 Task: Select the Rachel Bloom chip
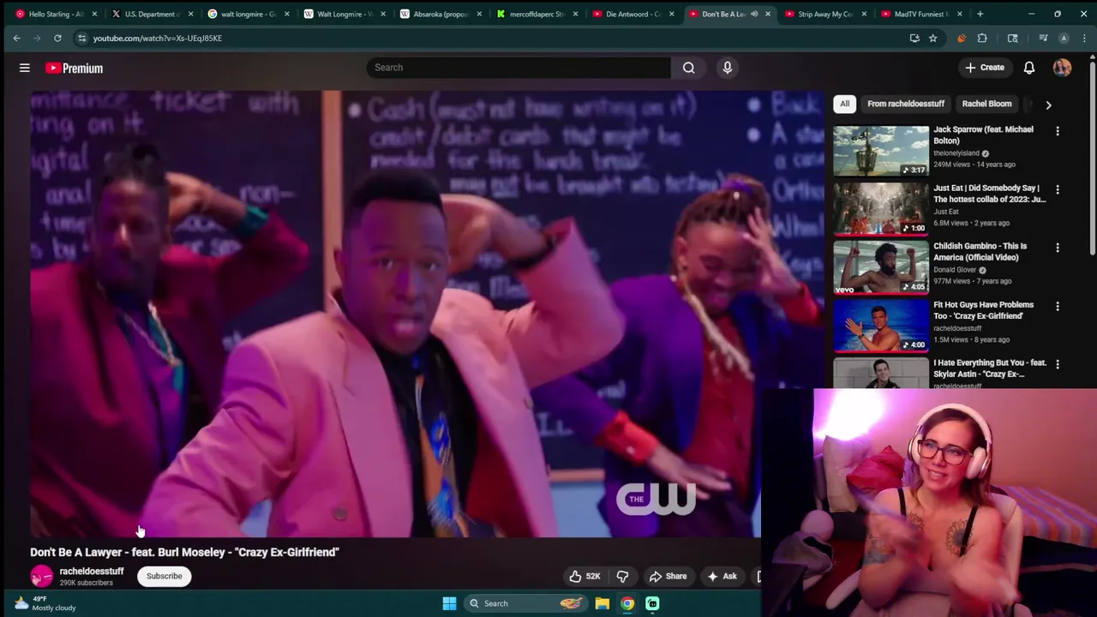(986, 104)
